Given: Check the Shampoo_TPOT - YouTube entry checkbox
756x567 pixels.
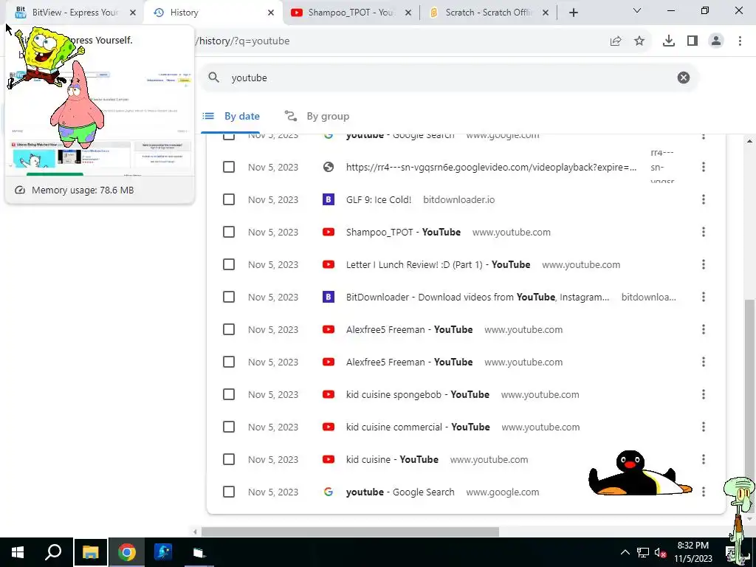Looking at the screenshot, I should click(x=229, y=232).
